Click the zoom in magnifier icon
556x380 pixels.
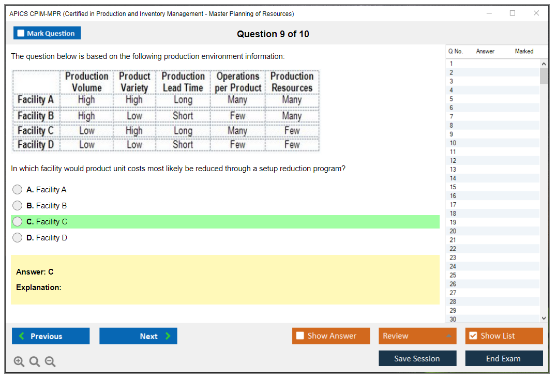[19, 362]
